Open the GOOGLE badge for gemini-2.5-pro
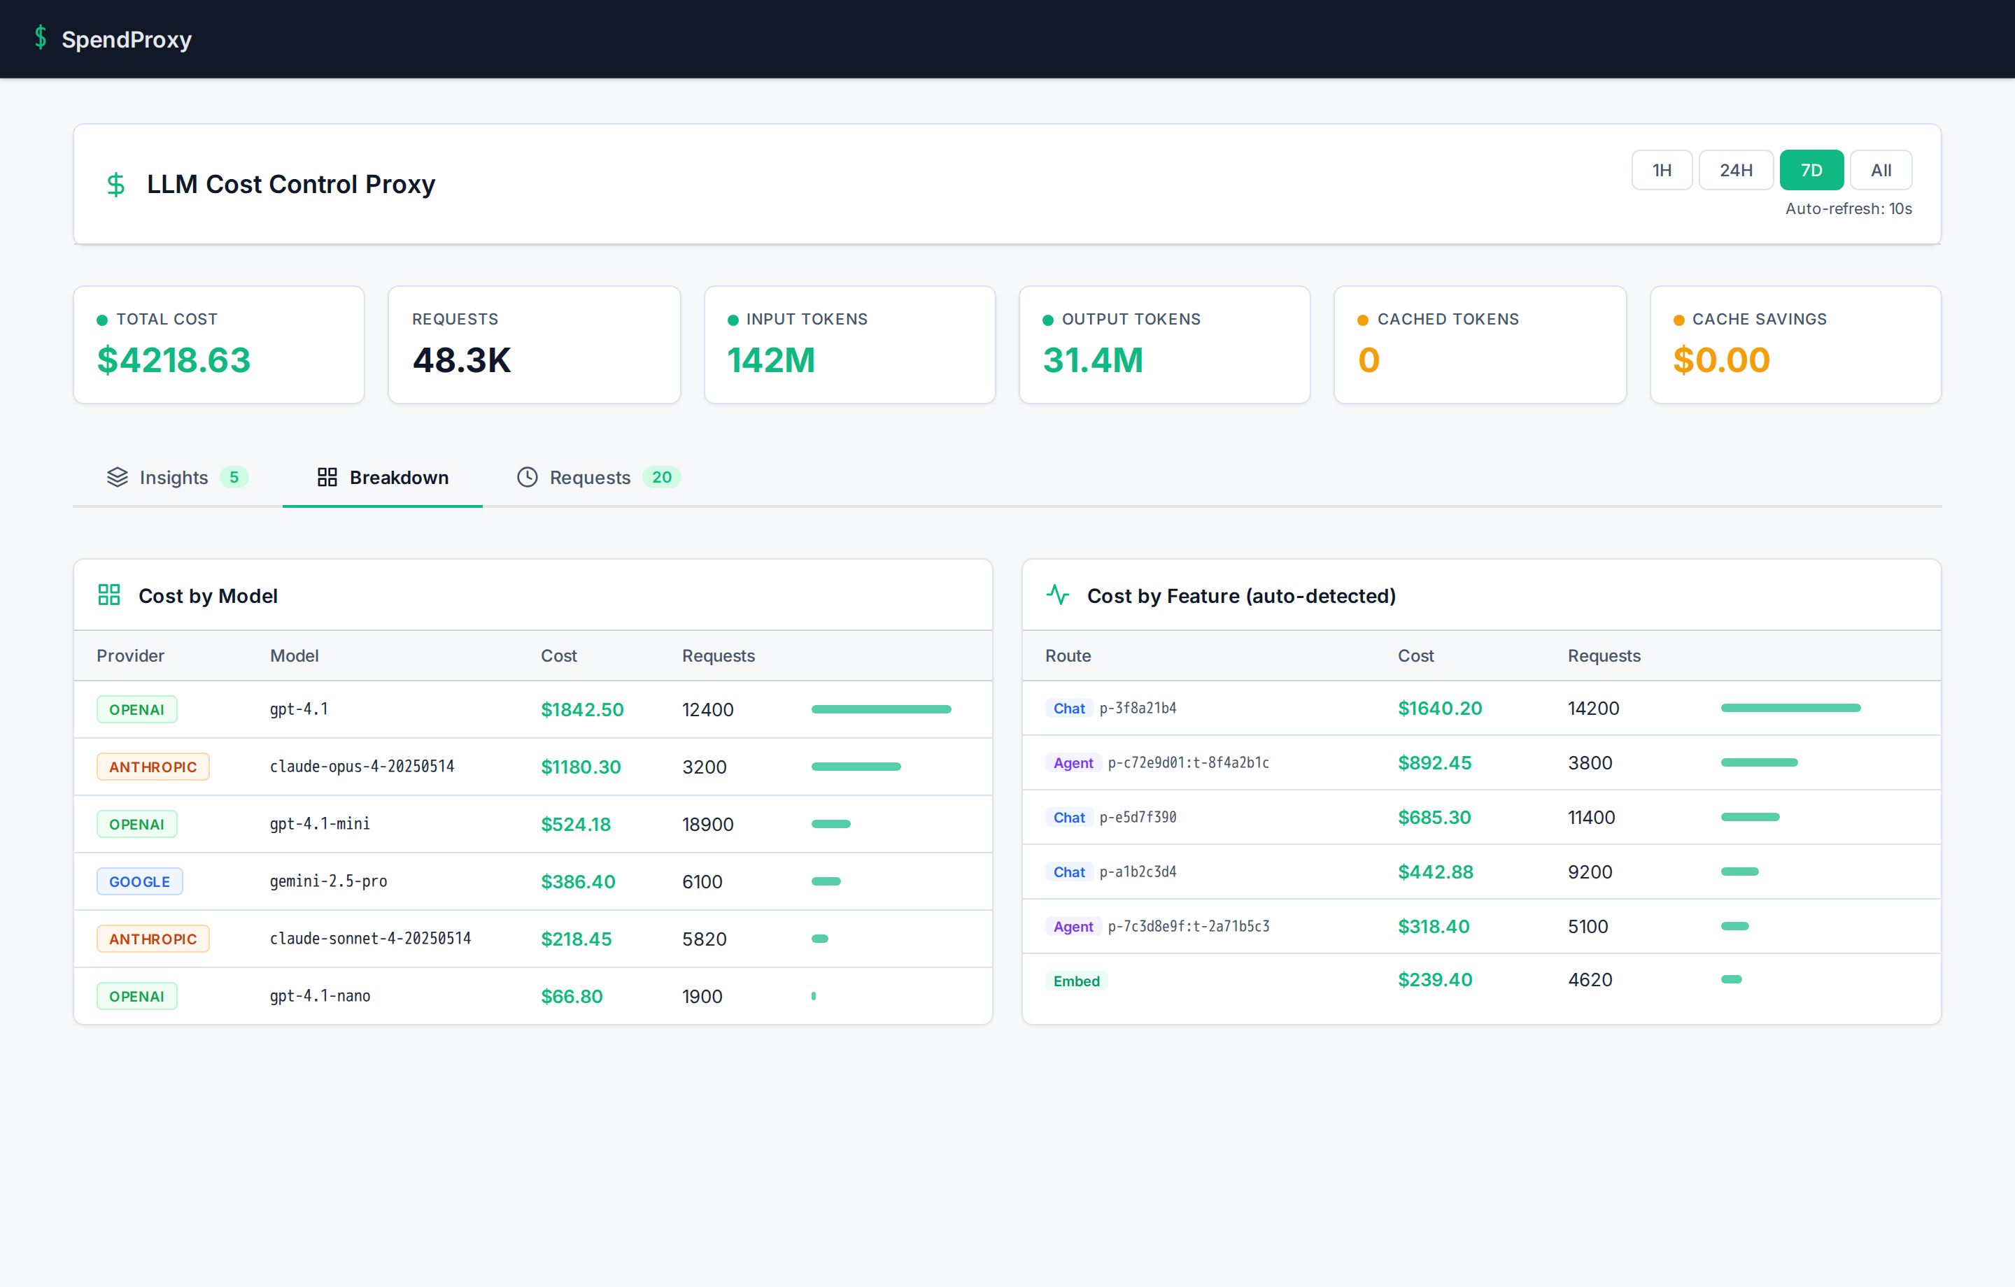Image resolution: width=2015 pixels, height=1287 pixels. click(x=139, y=881)
